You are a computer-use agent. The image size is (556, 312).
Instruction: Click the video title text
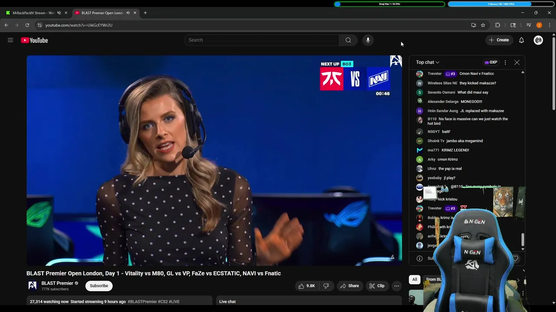154,273
